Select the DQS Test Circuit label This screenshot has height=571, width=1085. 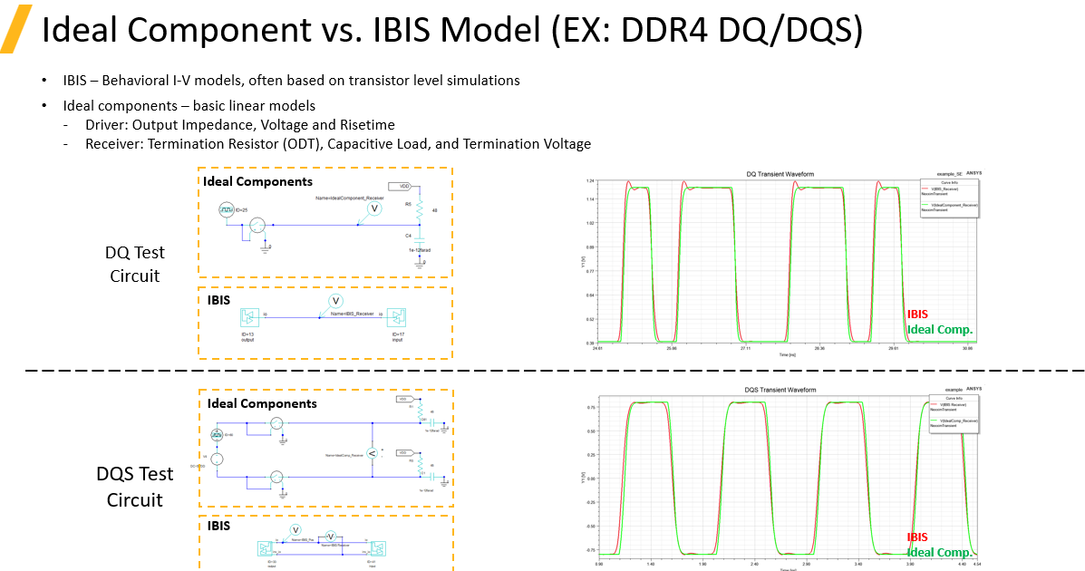[x=134, y=487]
